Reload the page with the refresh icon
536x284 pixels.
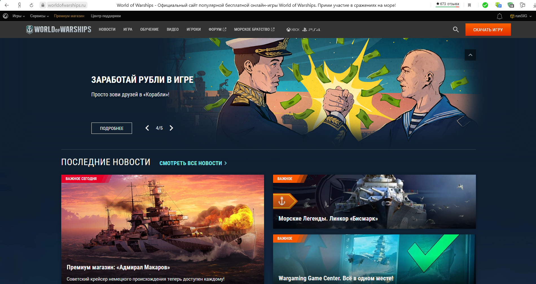click(31, 5)
